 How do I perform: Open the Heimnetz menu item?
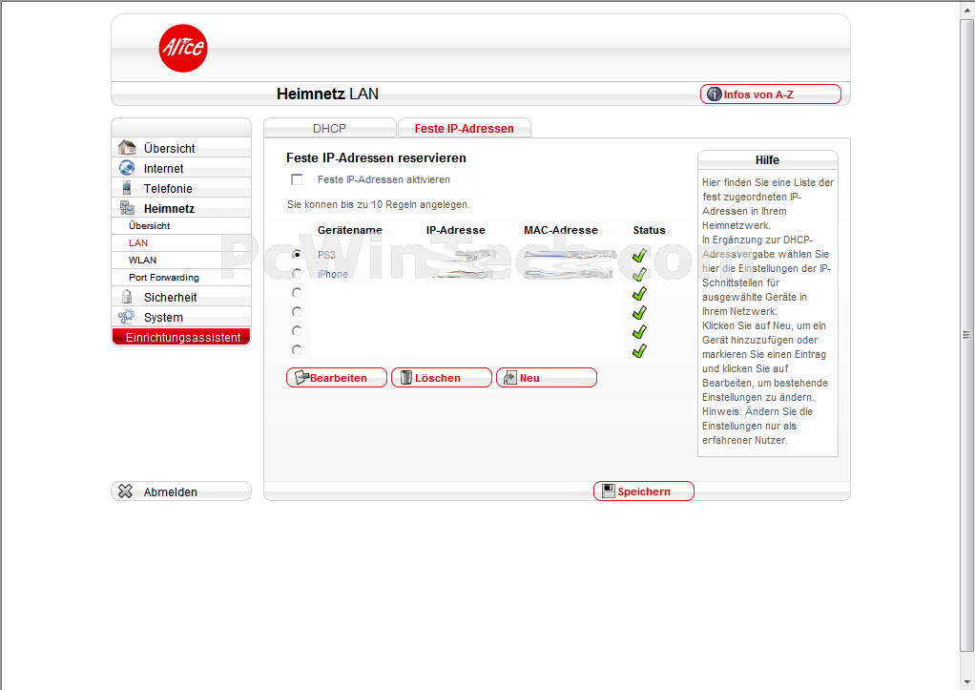click(x=181, y=208)
